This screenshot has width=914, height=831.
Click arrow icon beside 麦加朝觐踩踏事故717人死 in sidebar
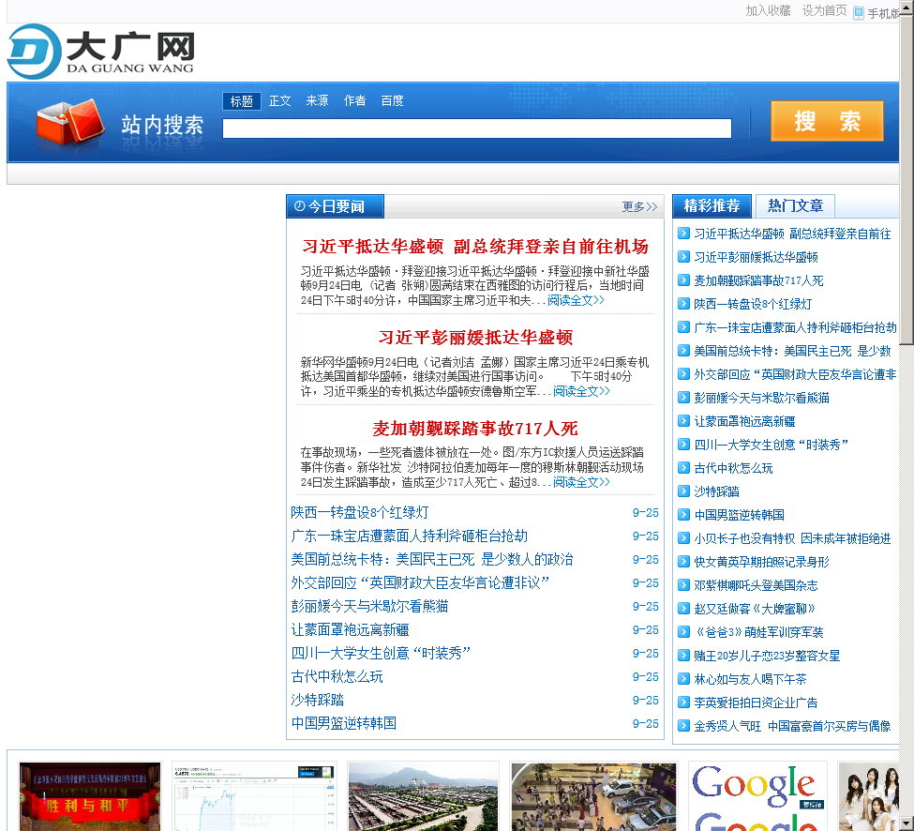point(683,280)
